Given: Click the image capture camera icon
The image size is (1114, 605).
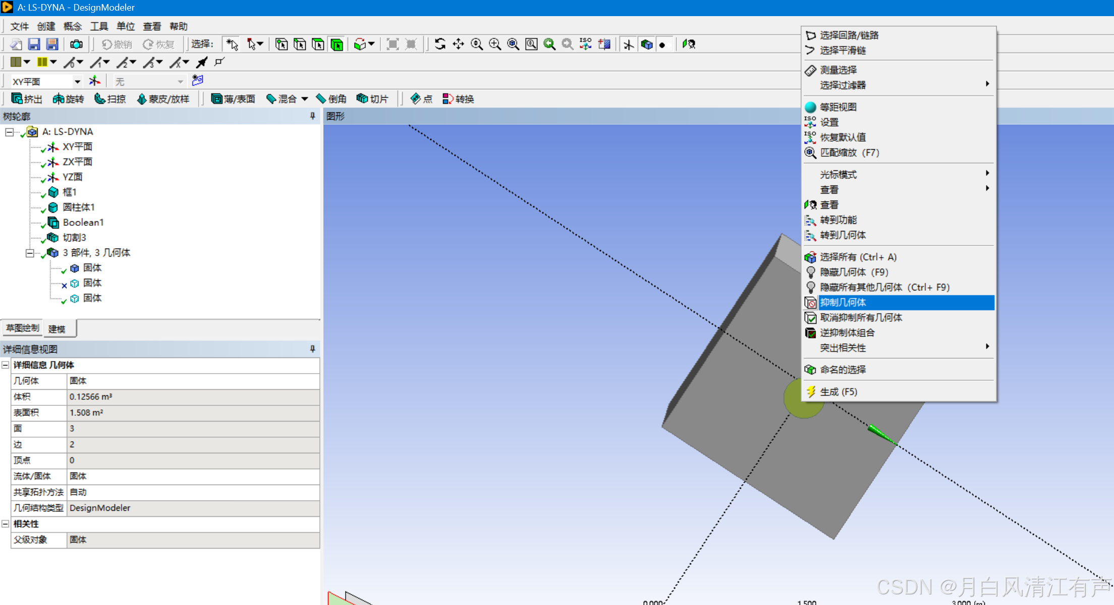Looking at the screenshot, I should (76, 44).
